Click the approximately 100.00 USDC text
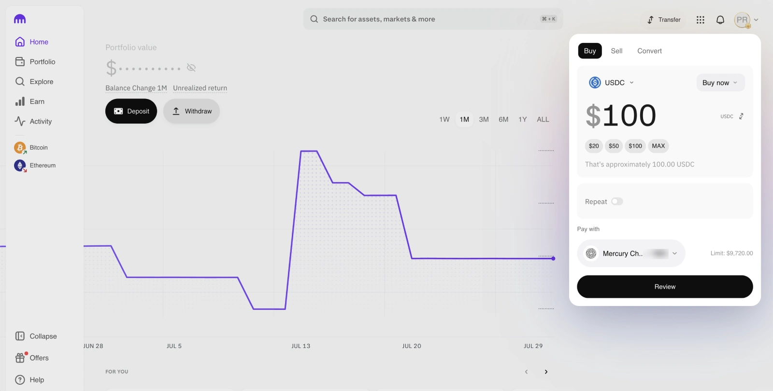 click(x=640, y=165)
